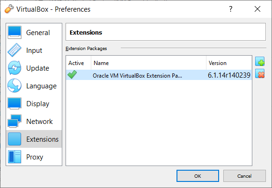
Task: Select the Input keyboard icon
Action: pos(15,50)
